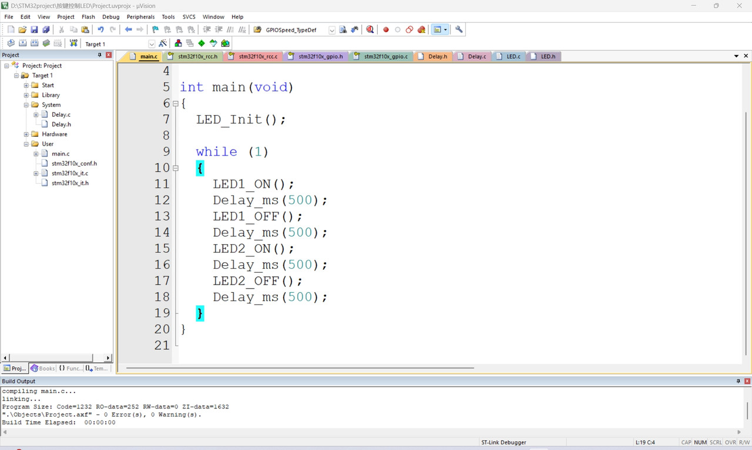
Task: Pin the Project panel with pushpin icon
Action: tap(99, 55)
